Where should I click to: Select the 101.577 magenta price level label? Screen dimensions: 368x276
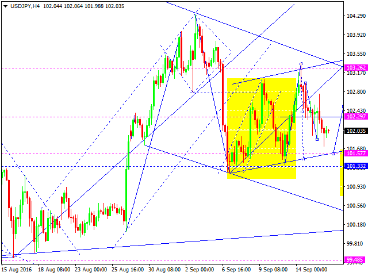pyautogui.click(x=356, y=154)
